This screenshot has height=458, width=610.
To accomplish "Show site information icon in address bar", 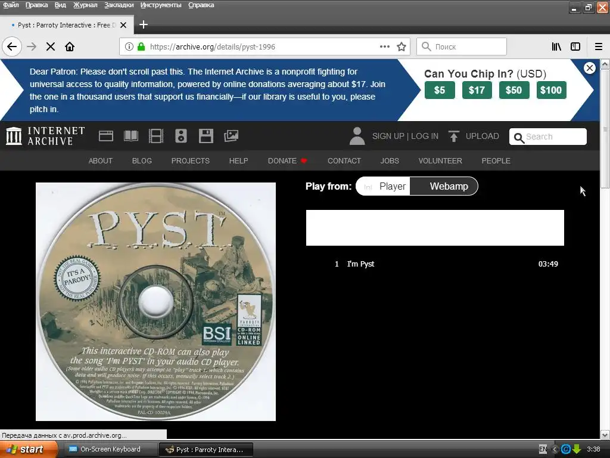I will tap(129, 47).
